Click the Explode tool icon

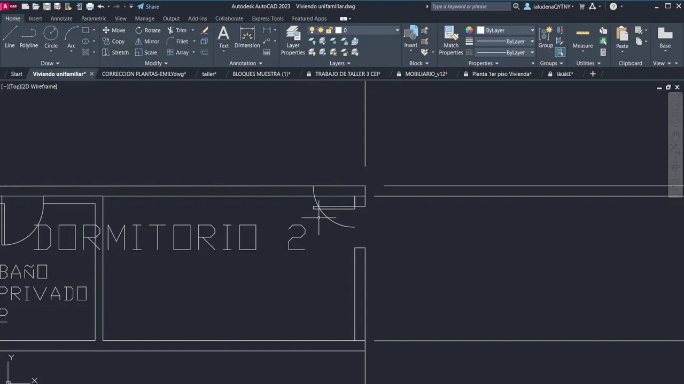[204, 41]
